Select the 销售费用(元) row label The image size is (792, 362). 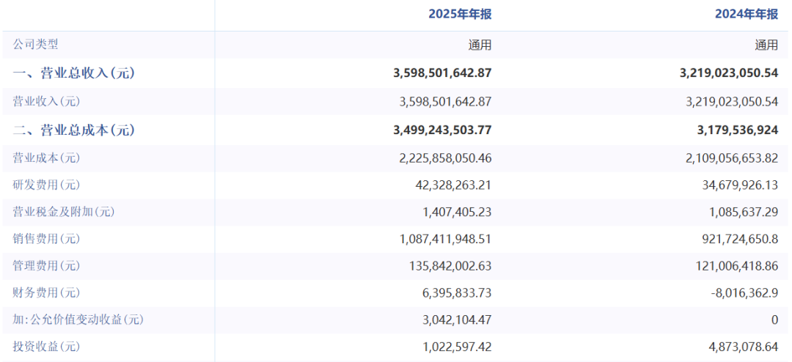pos(46,239)
